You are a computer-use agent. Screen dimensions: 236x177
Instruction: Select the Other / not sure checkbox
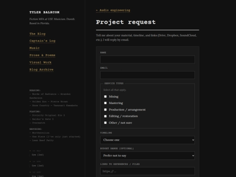click(105, 123)
